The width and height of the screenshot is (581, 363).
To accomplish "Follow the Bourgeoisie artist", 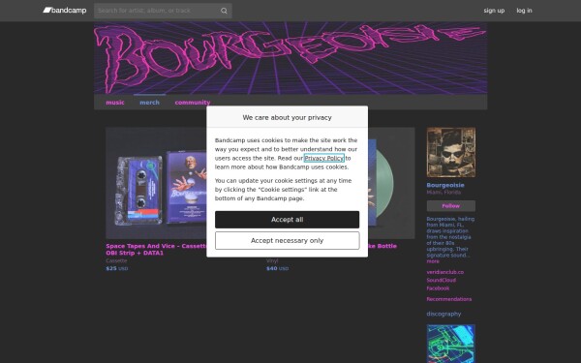I will click(450, 206).
